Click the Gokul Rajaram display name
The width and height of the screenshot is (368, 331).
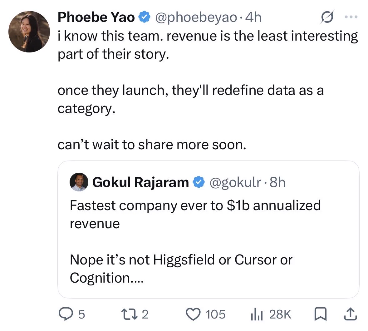point(140,182)
